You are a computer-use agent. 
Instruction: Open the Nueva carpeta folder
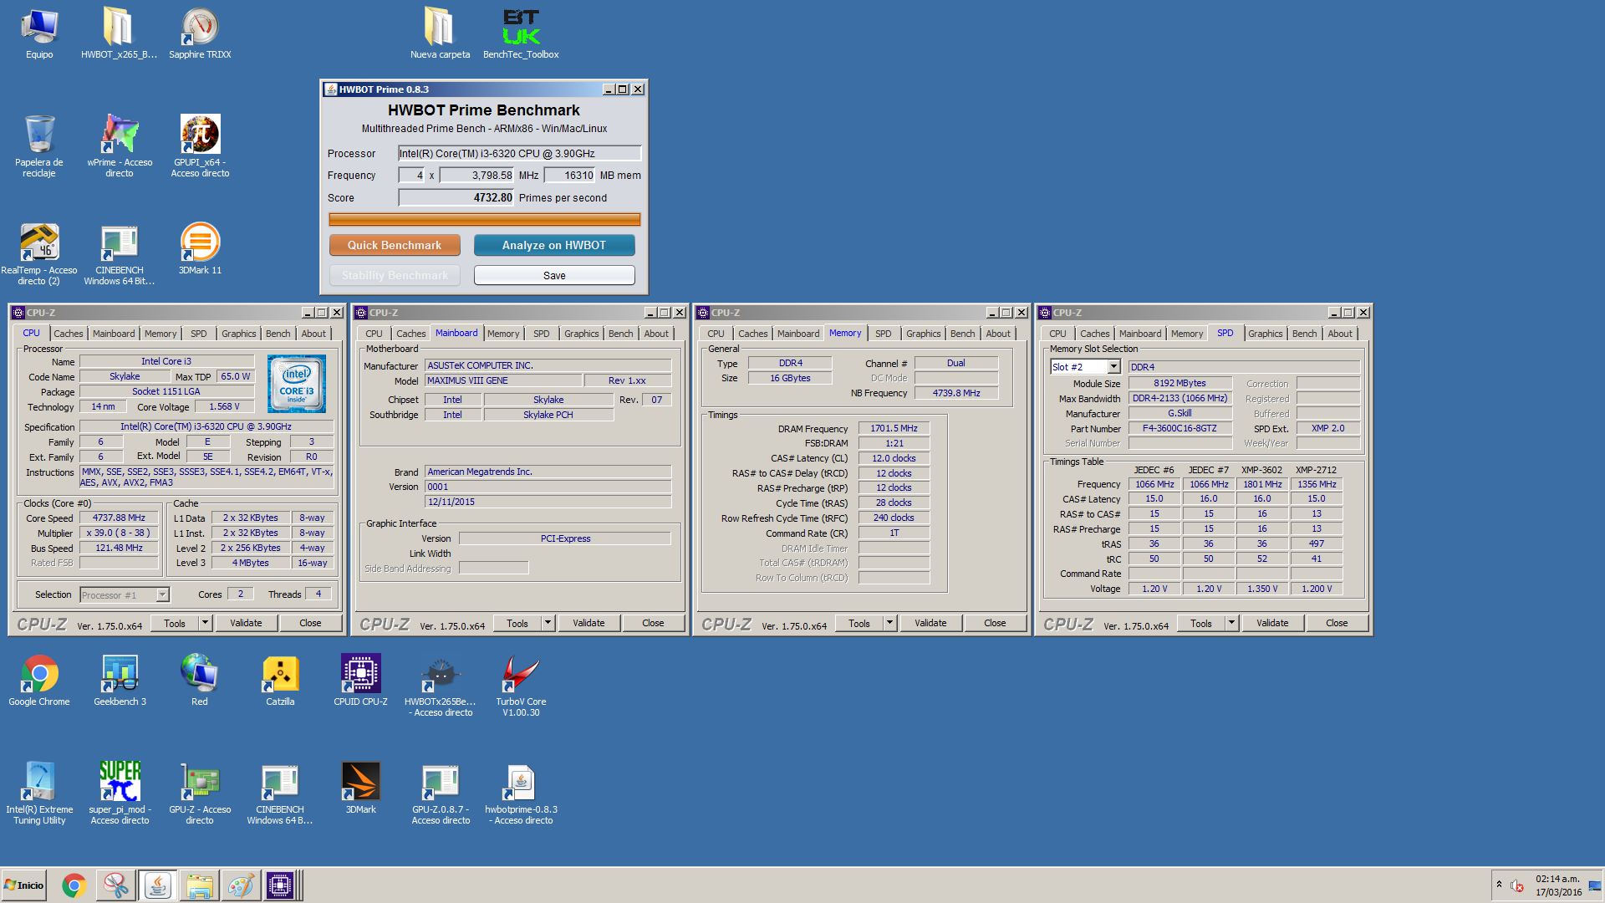point(440,33)
